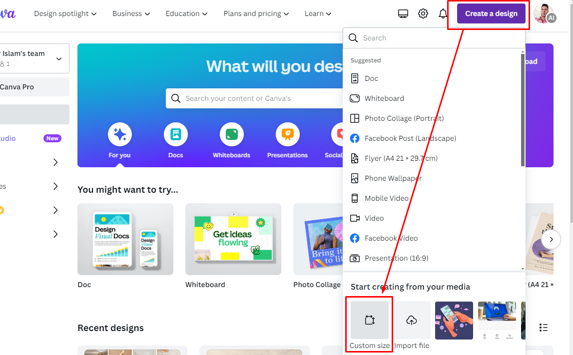Click the Whiteboard label under the card
573x355 pixels.
click(x=205, y=285)
